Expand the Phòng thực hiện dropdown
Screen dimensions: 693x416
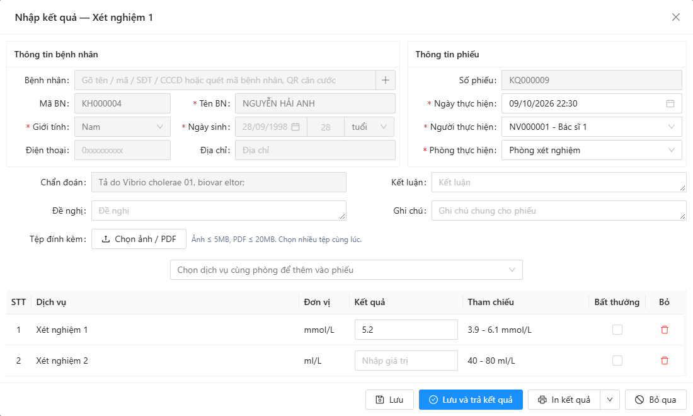[592, 150]
